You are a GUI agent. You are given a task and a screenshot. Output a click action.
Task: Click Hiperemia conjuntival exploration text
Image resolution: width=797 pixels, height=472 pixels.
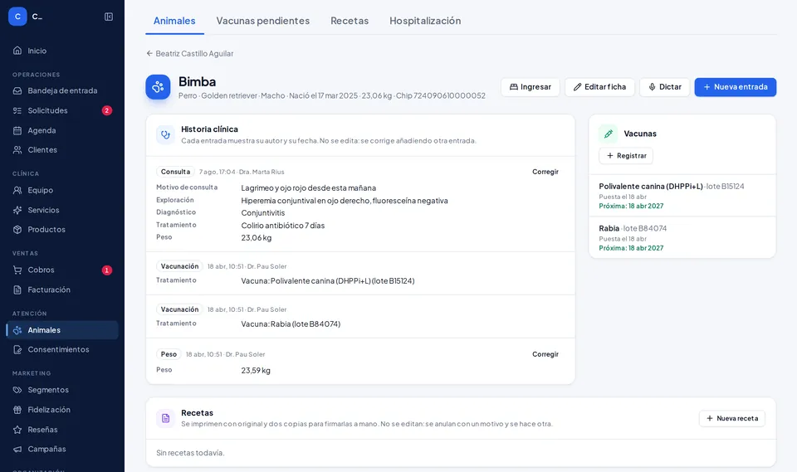point(344,201)
